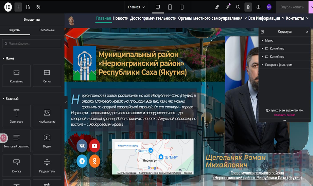Click the ТЦ МИР map marker
Viewport: 313px width, 186px height.
161,157
